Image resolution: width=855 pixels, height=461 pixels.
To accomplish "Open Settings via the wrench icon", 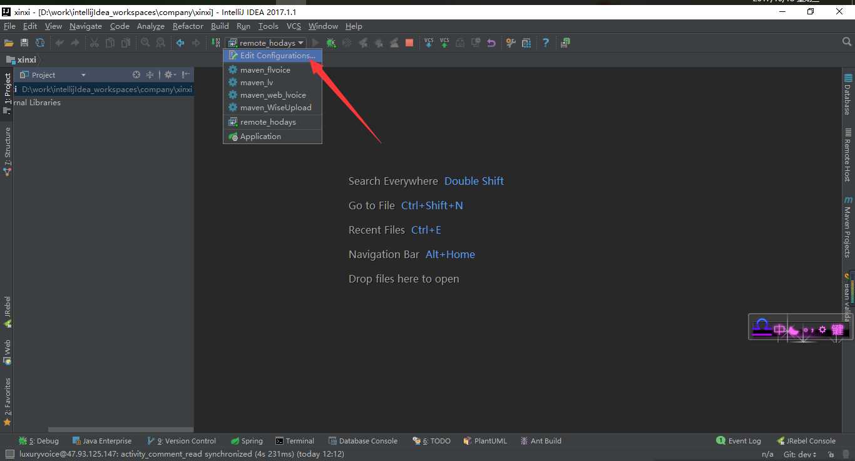I will click(x=511, y=43).
